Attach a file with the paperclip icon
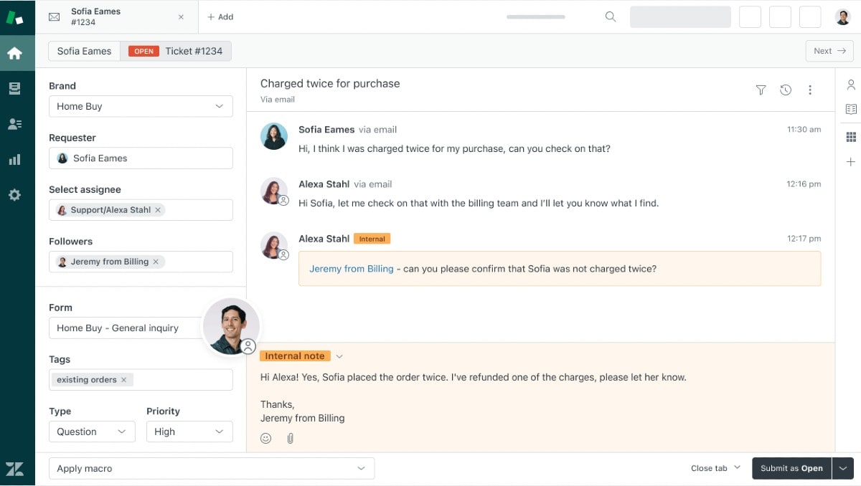The height and width of the screenshot is (486, 861). [290, 438]
